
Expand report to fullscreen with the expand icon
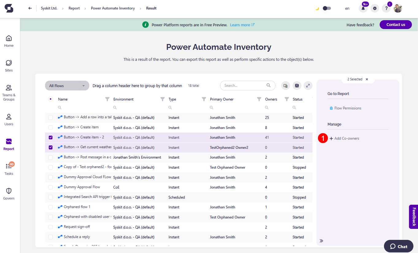point(308,86)
